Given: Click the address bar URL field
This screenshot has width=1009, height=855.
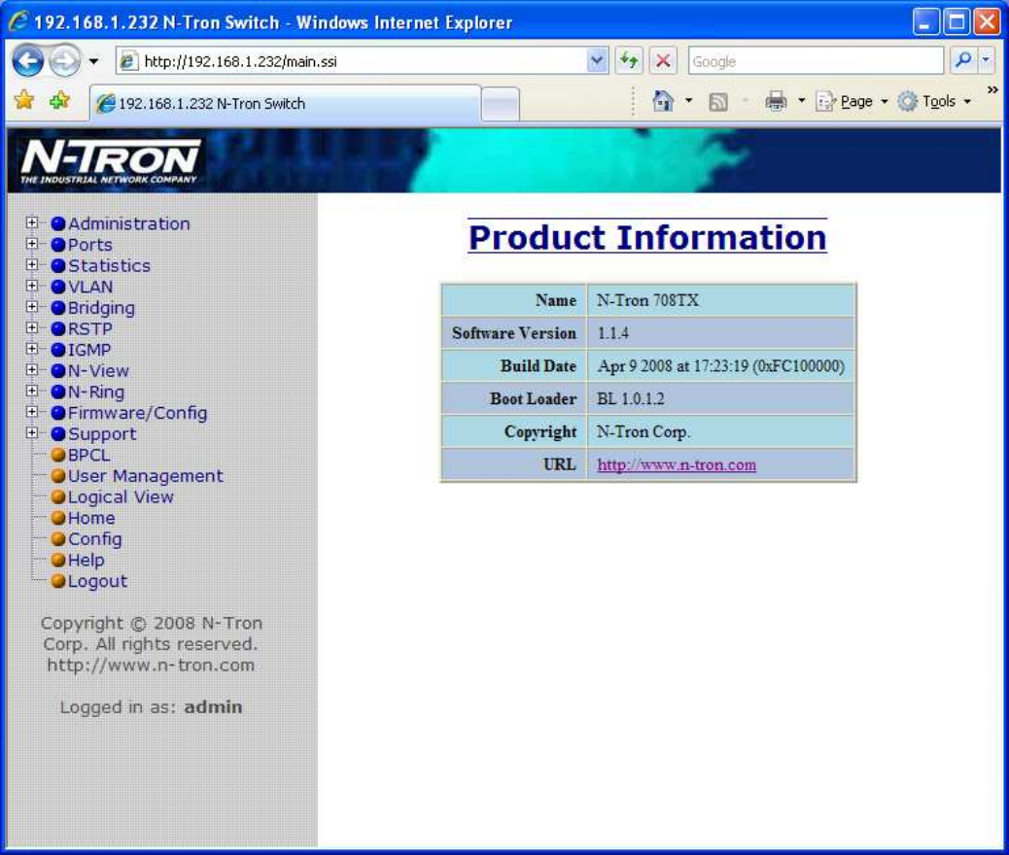Looking at the screenshot, I should (x=364, y=61).
